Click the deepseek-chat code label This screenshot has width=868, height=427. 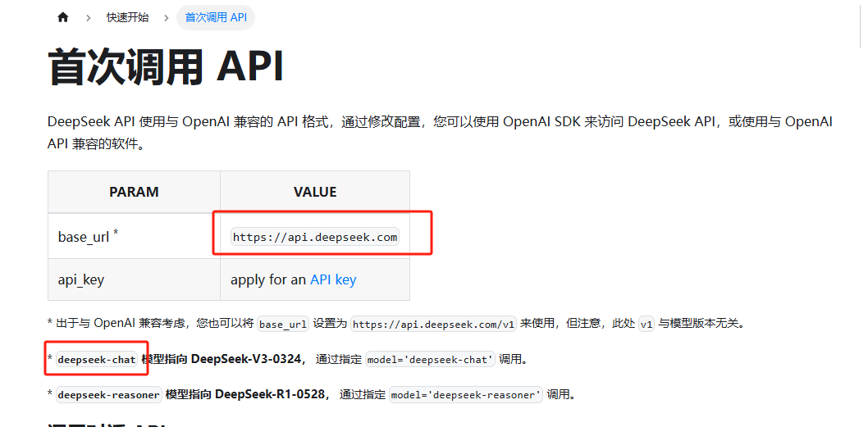tap(97, 360)
